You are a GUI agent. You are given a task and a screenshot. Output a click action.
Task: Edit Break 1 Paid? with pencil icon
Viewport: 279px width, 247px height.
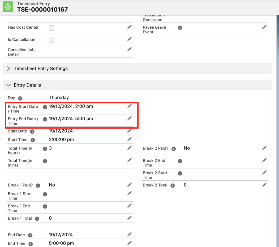pos(129,185)
